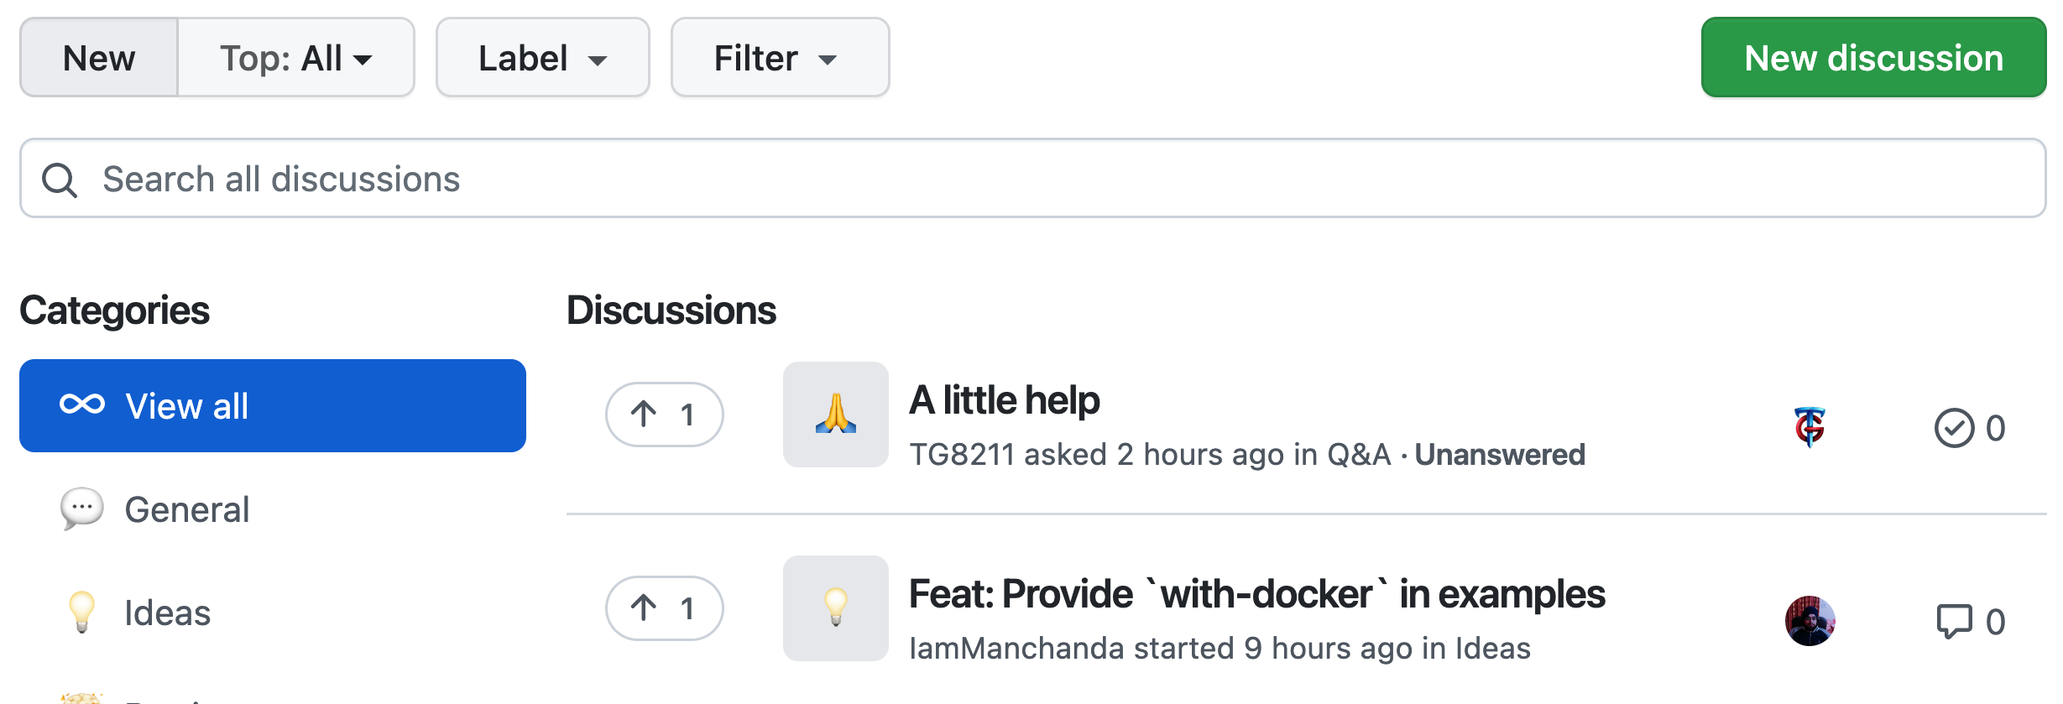Image resolution: width=2063 pixels, height=704 pixels.
Task: Select the General category
Action: pos(186,509)
